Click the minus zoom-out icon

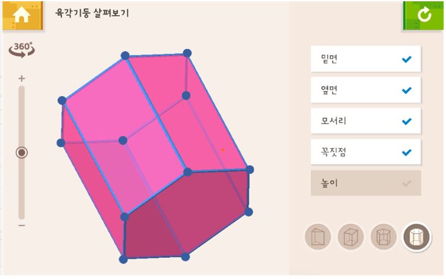pyautogui.click(x=22, y=225)
